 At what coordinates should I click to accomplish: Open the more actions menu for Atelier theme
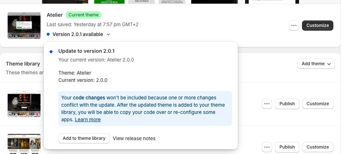tap(294, 25)
